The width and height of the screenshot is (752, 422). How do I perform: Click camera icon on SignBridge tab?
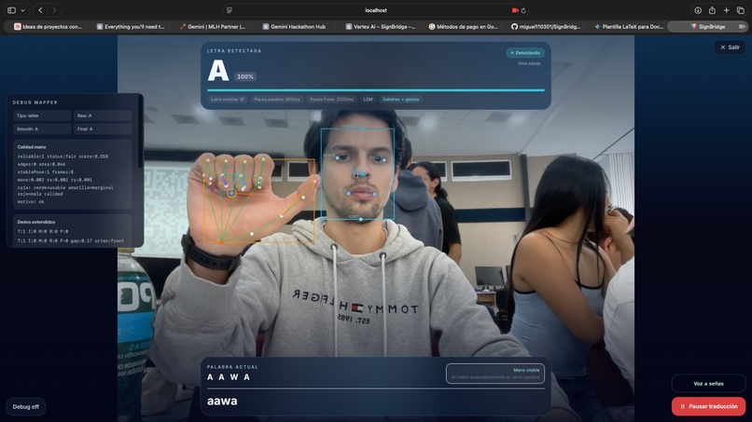742,27
